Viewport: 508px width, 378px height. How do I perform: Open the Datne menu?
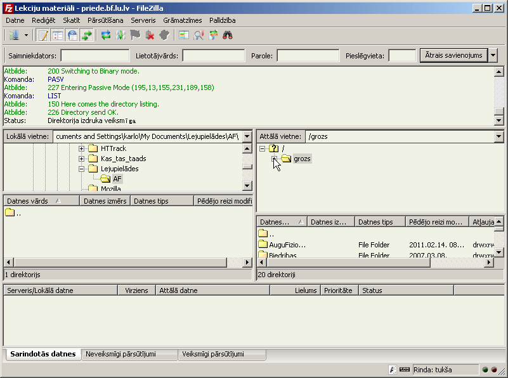(15, 20)
